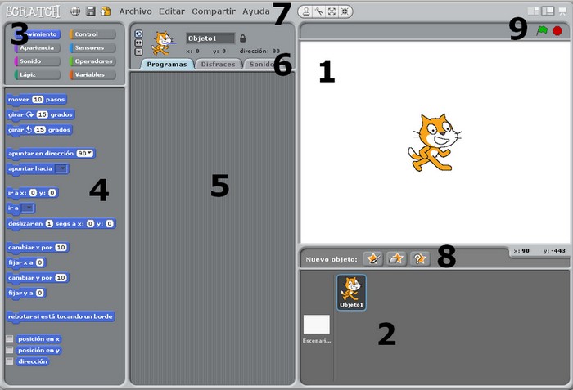Enter presentation mode icon

tap(562, 11)
